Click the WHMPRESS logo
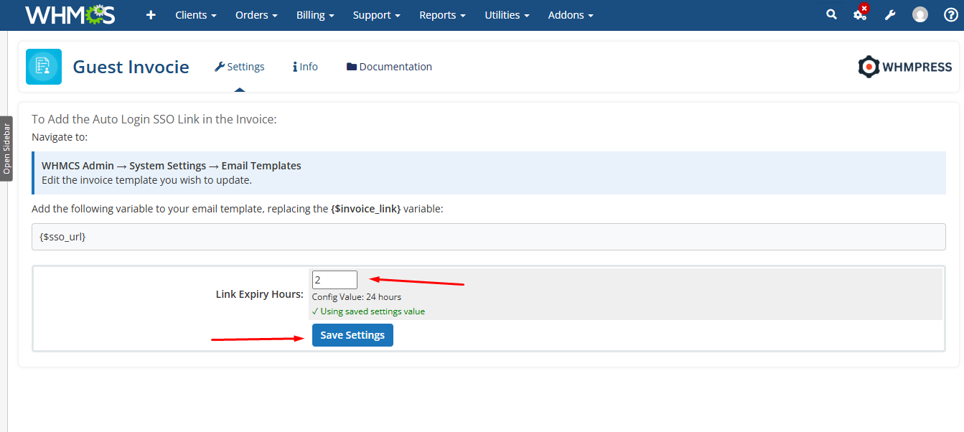Viewport: 964px width, 432px height. click(x=904, y=67)
